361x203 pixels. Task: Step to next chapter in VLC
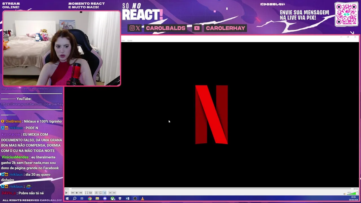[x=114, y=193]
